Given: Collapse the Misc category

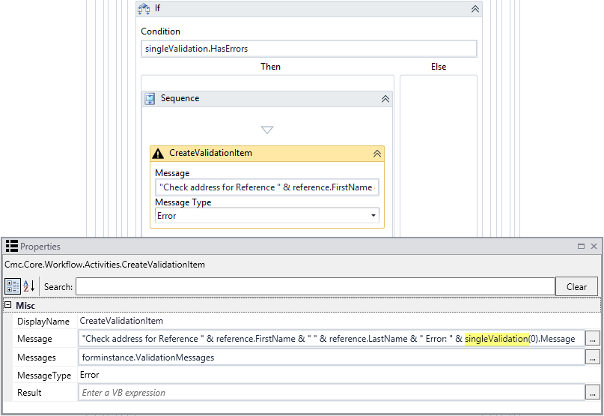Looking at the screenshot, I should point(7,305).
